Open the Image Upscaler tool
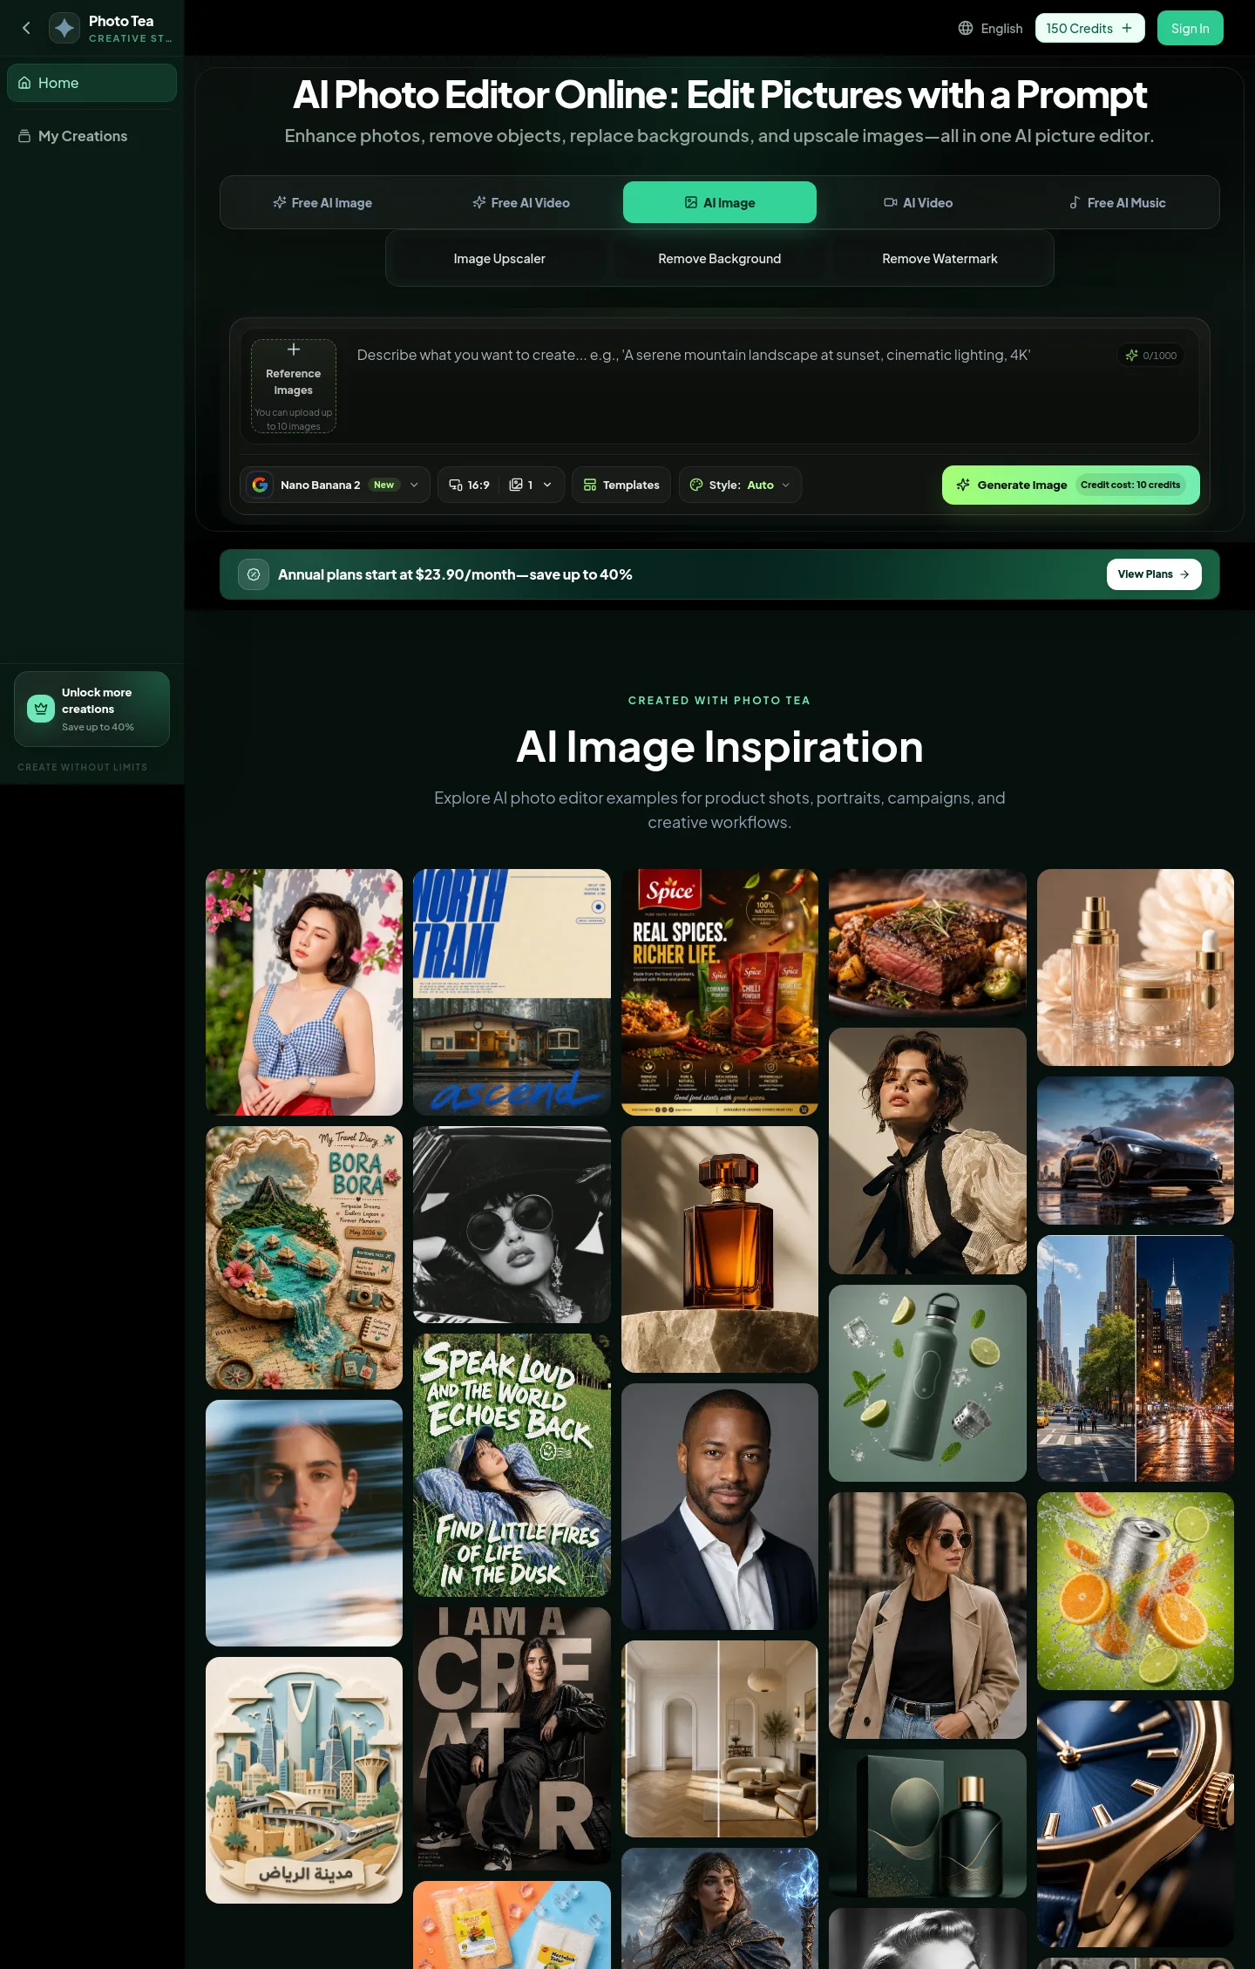Viewport: 1255px width, 1969px height. coord(499,259)
